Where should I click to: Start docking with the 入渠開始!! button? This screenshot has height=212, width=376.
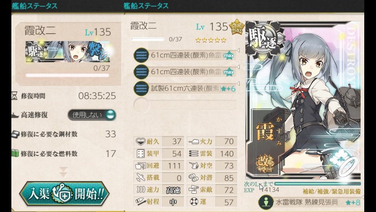64,194
